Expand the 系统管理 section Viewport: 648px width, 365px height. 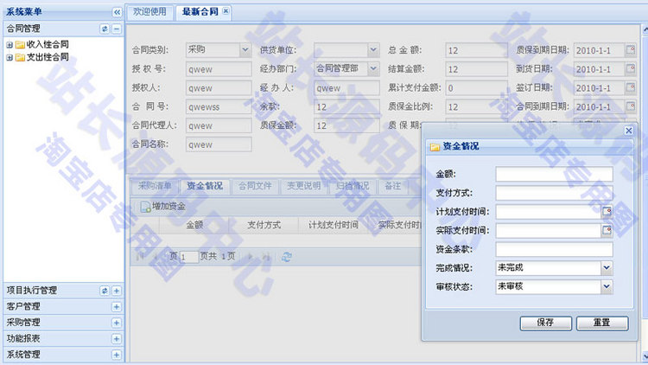[117, 355]
